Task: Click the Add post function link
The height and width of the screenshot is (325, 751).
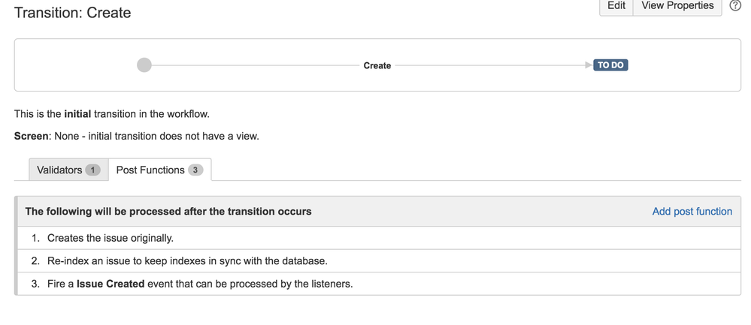Action: coord(692,211)
